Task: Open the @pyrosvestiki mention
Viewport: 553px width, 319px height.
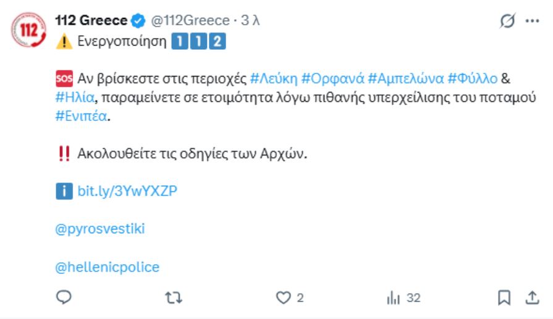Action: click(100, 229)
